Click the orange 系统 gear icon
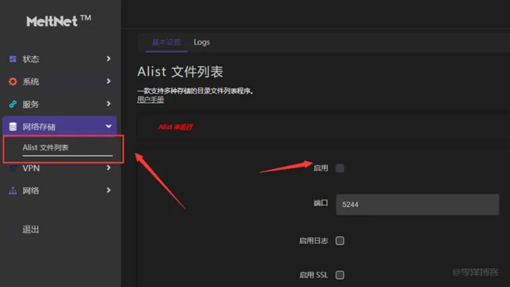Image resolution: width=510 pixels, height=287 pixels. 13,82
